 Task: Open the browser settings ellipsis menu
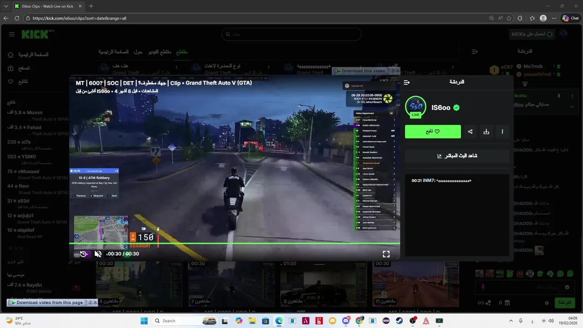tap(554, 18)
